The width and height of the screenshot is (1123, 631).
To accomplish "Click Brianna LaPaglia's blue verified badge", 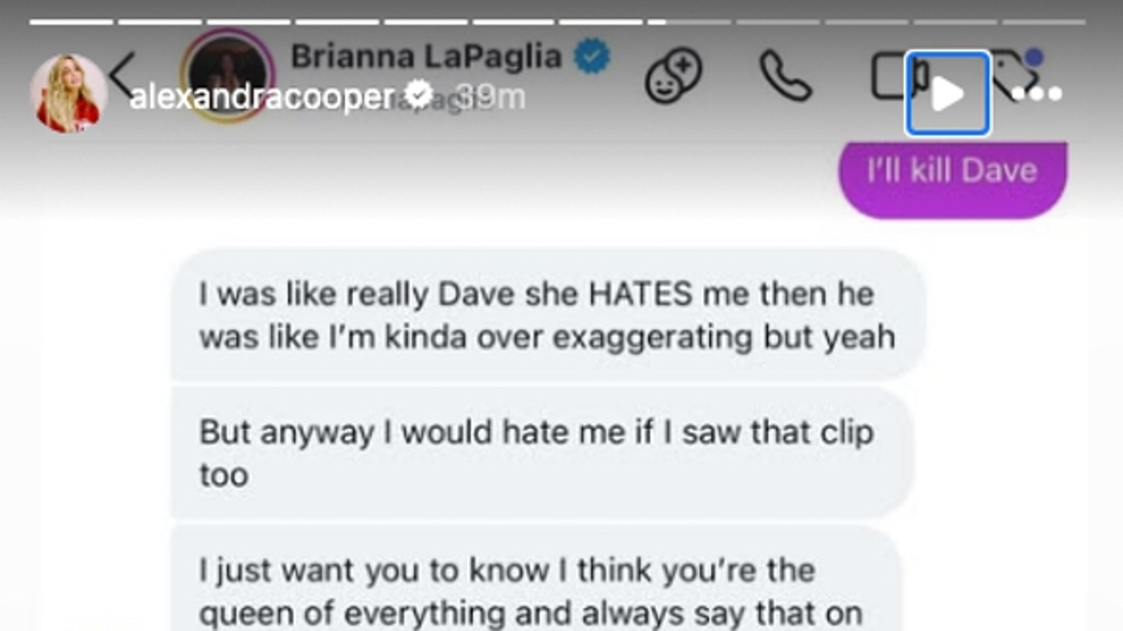I will point(592,56).
